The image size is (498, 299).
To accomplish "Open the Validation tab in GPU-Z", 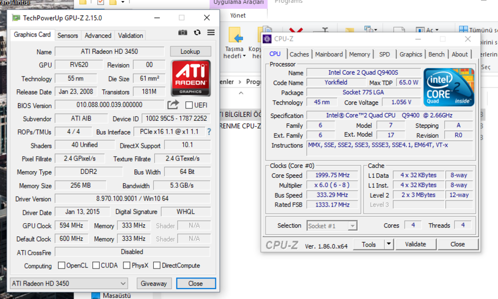I will (x=131, y=35).
